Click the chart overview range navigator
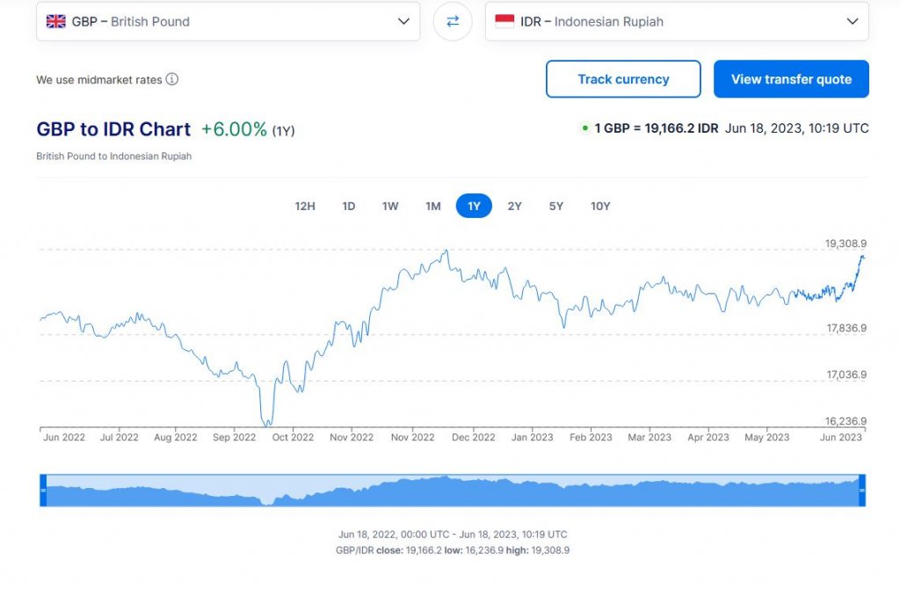Screen dimensions: 900x597 (x=453, y=491)
